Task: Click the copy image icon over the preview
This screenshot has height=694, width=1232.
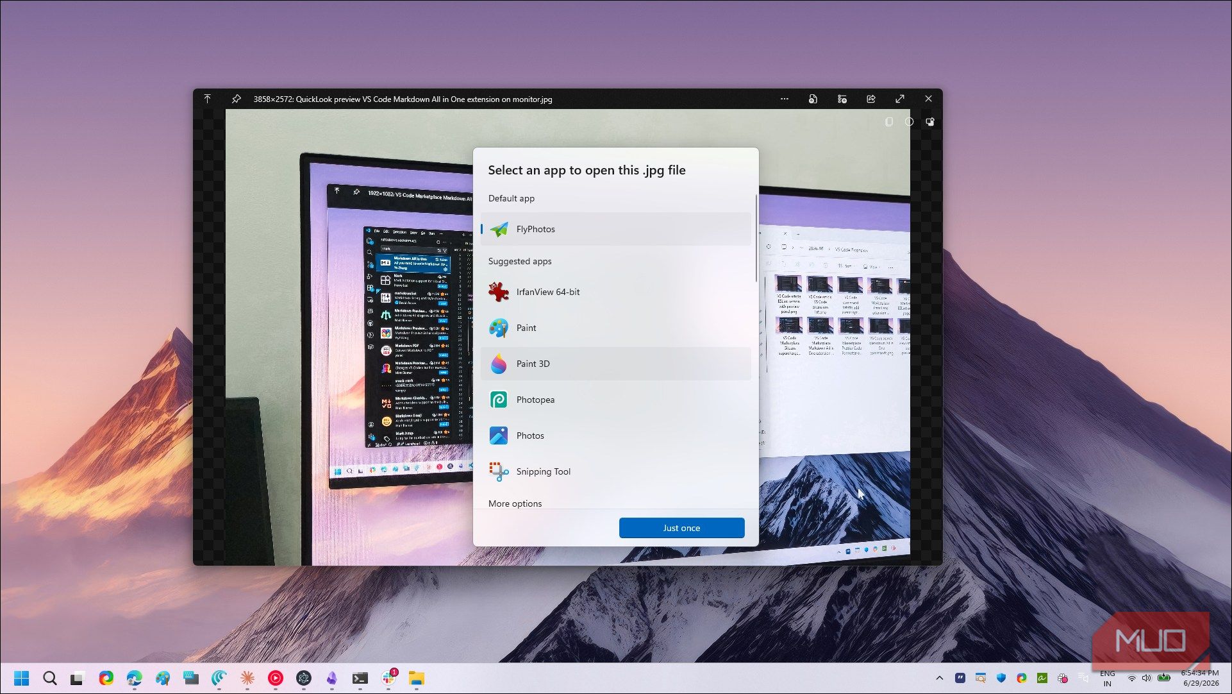Action: [889, 122]
